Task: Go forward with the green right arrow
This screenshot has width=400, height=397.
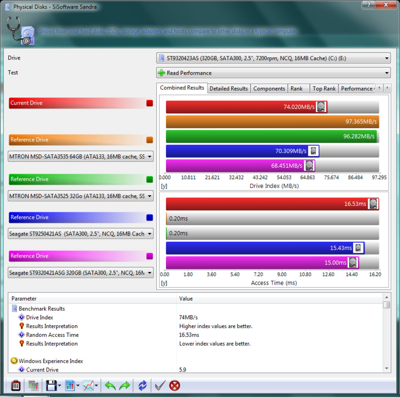Action: pos(125,385)
